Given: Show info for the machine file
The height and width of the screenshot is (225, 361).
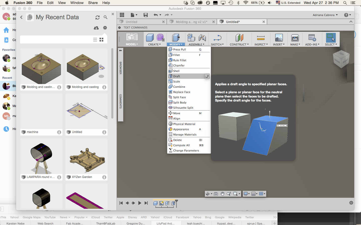Looking at the screenshot, I should tap(59, 132).
